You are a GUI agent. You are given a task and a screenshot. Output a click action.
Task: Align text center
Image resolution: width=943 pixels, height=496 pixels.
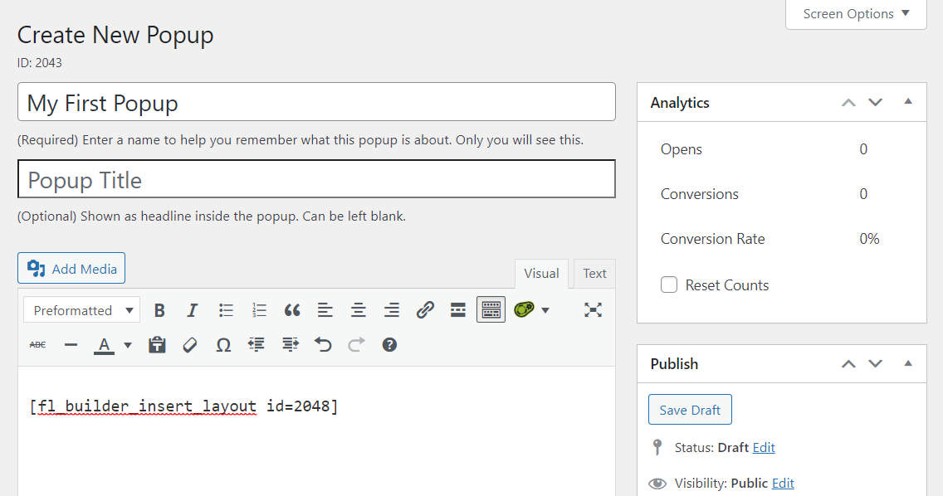(x=359, y=310)
